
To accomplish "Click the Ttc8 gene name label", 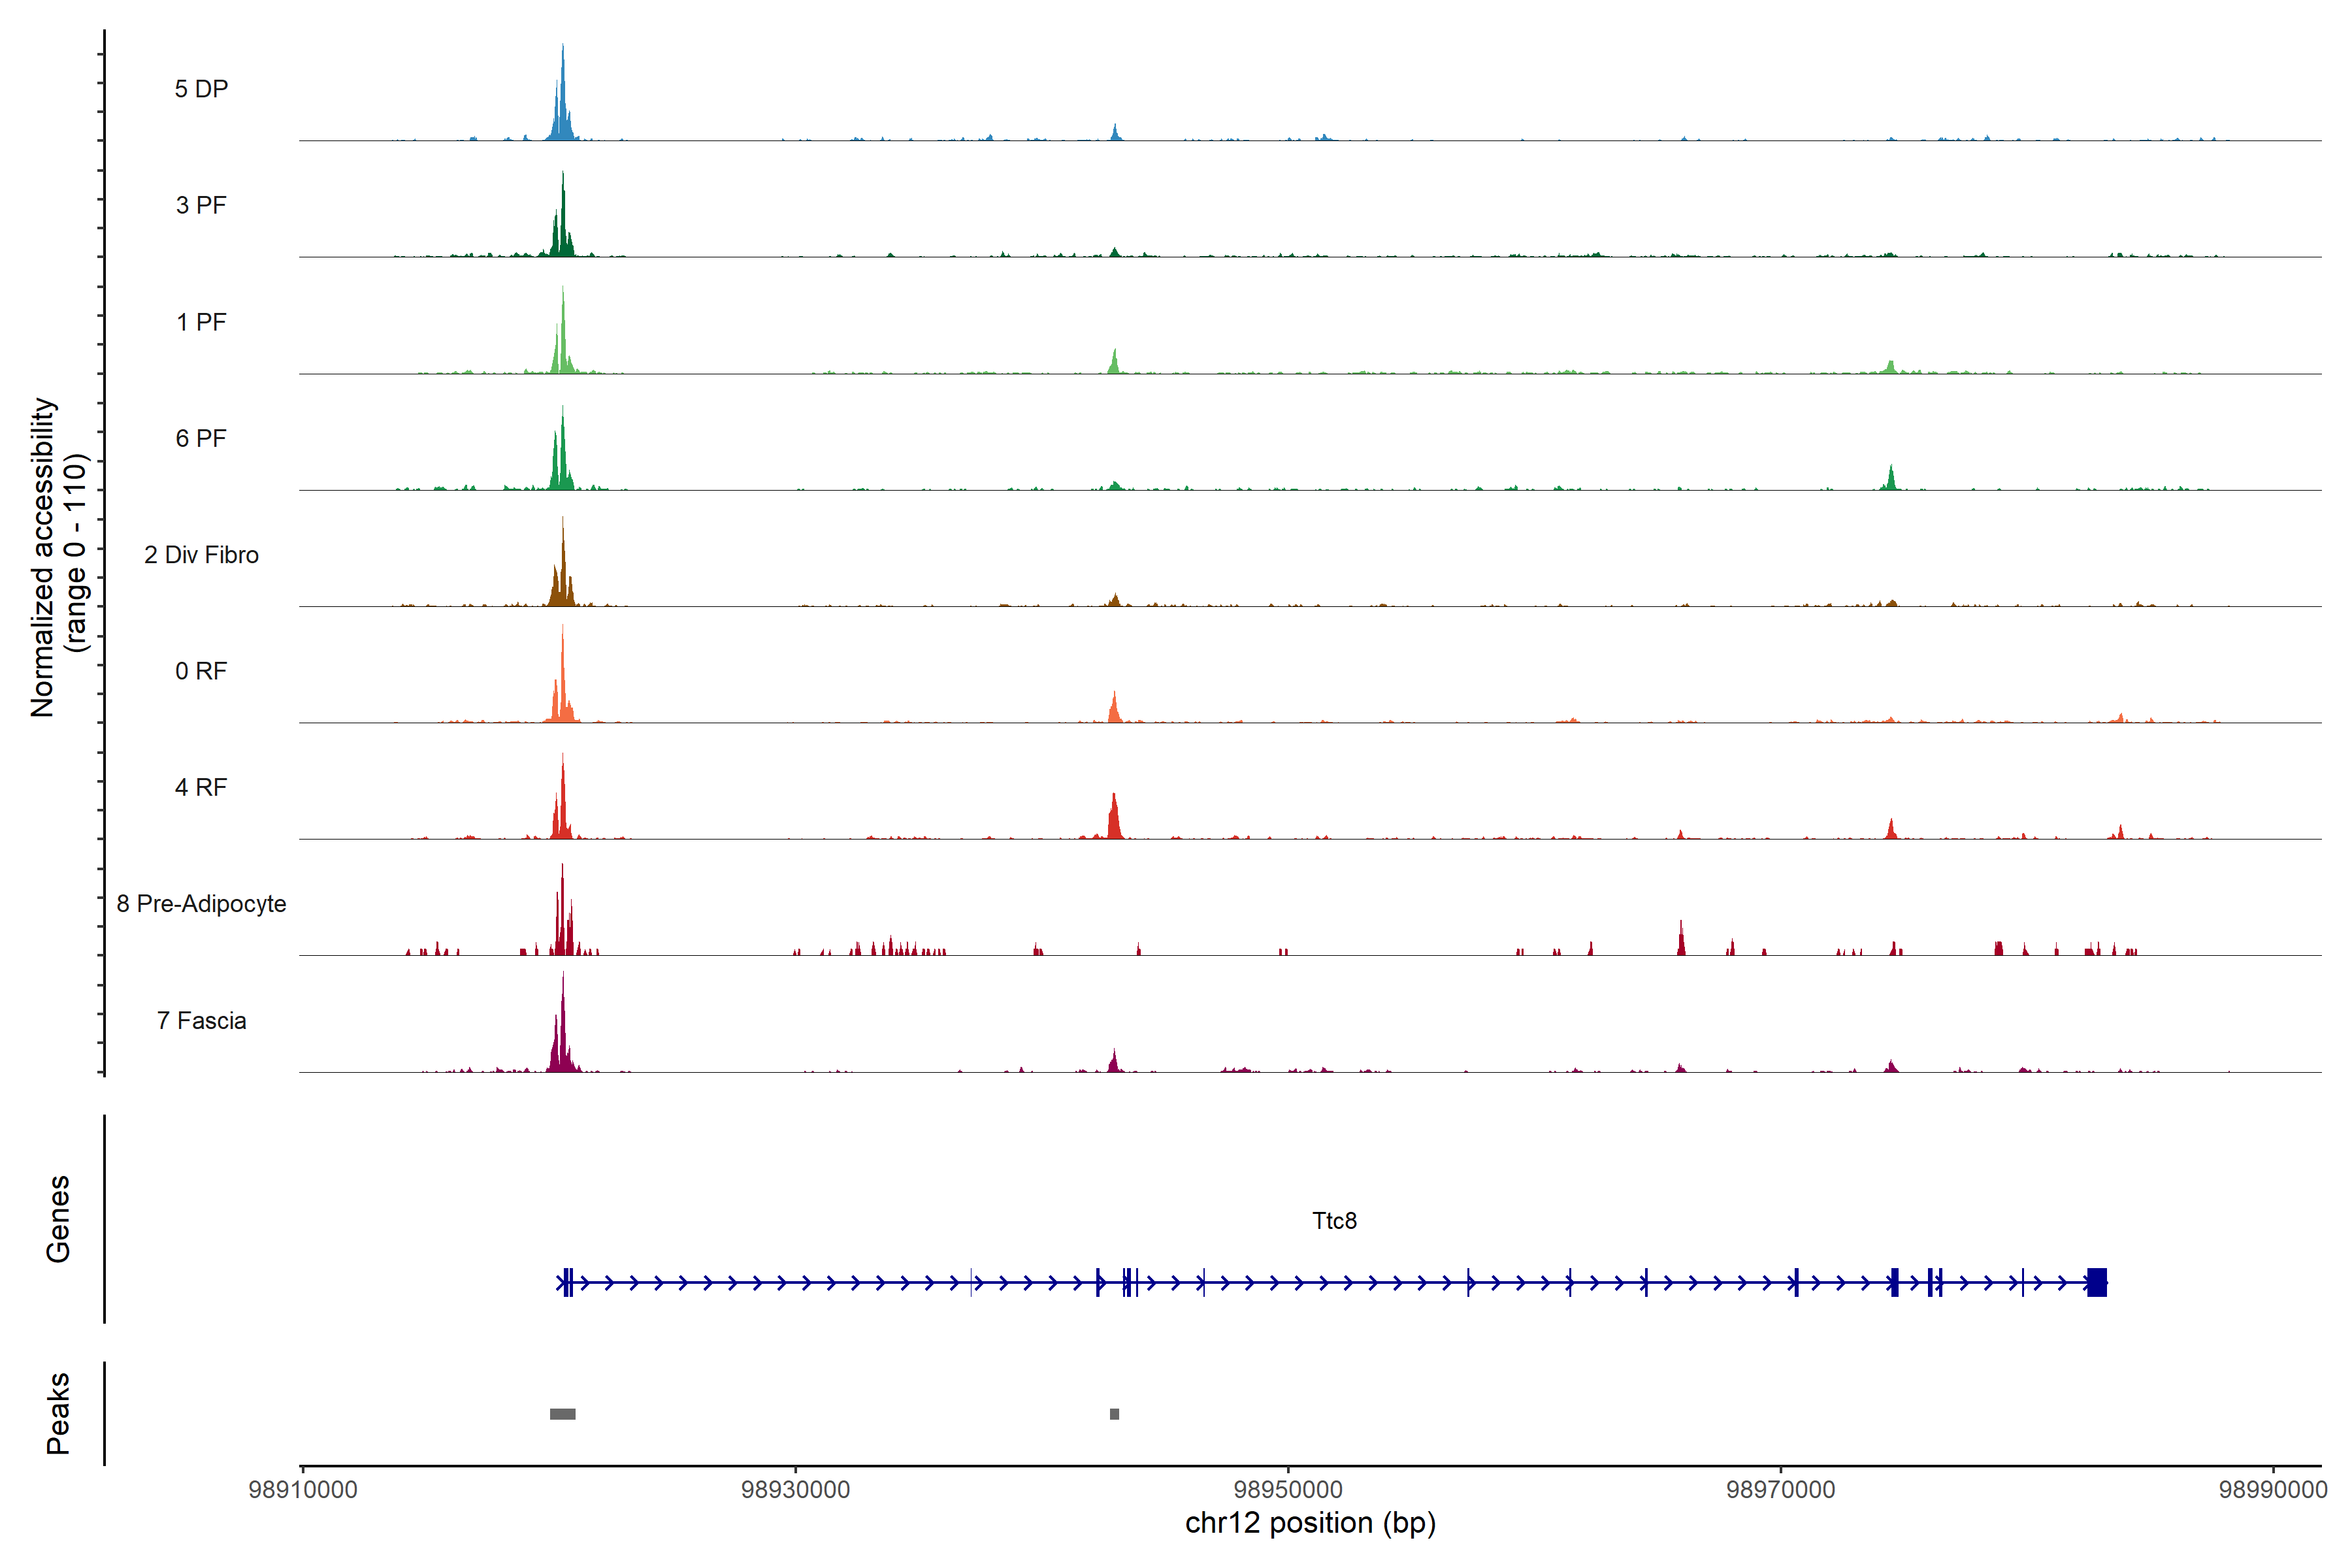I will 1334,1221.
